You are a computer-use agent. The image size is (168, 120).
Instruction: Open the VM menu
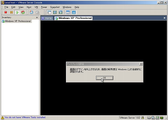pos(36,7)
